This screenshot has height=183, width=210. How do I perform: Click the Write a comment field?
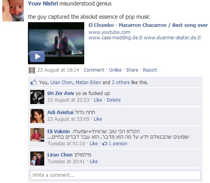[x=115, y=175]
